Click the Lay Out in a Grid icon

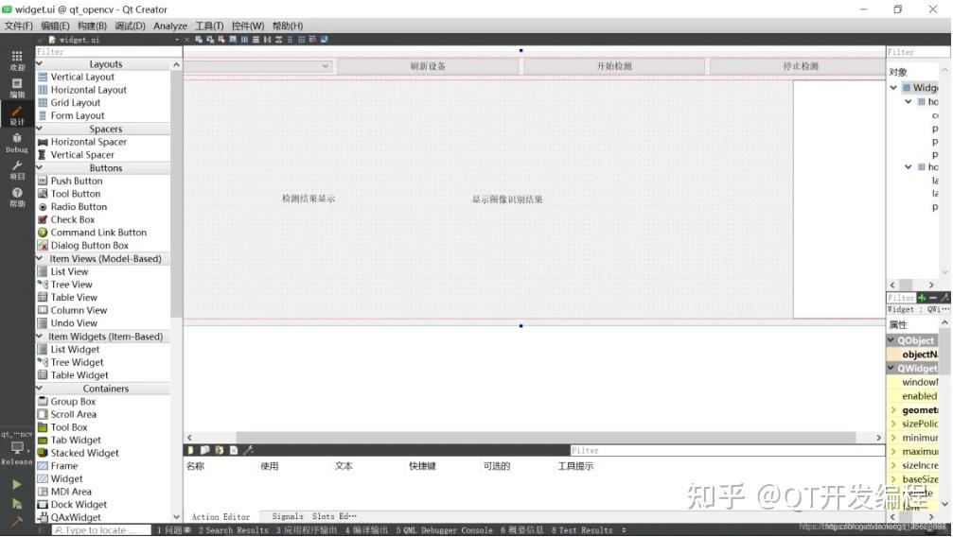point(302,40)
